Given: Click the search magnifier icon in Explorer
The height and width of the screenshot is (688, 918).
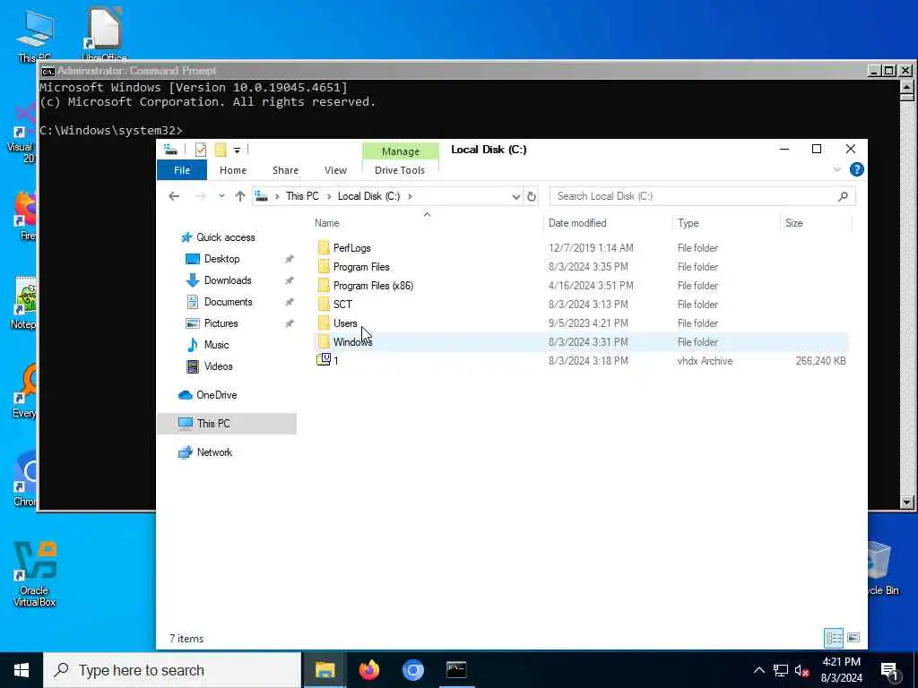Looking at the screenshot, I should pos(843,196).
